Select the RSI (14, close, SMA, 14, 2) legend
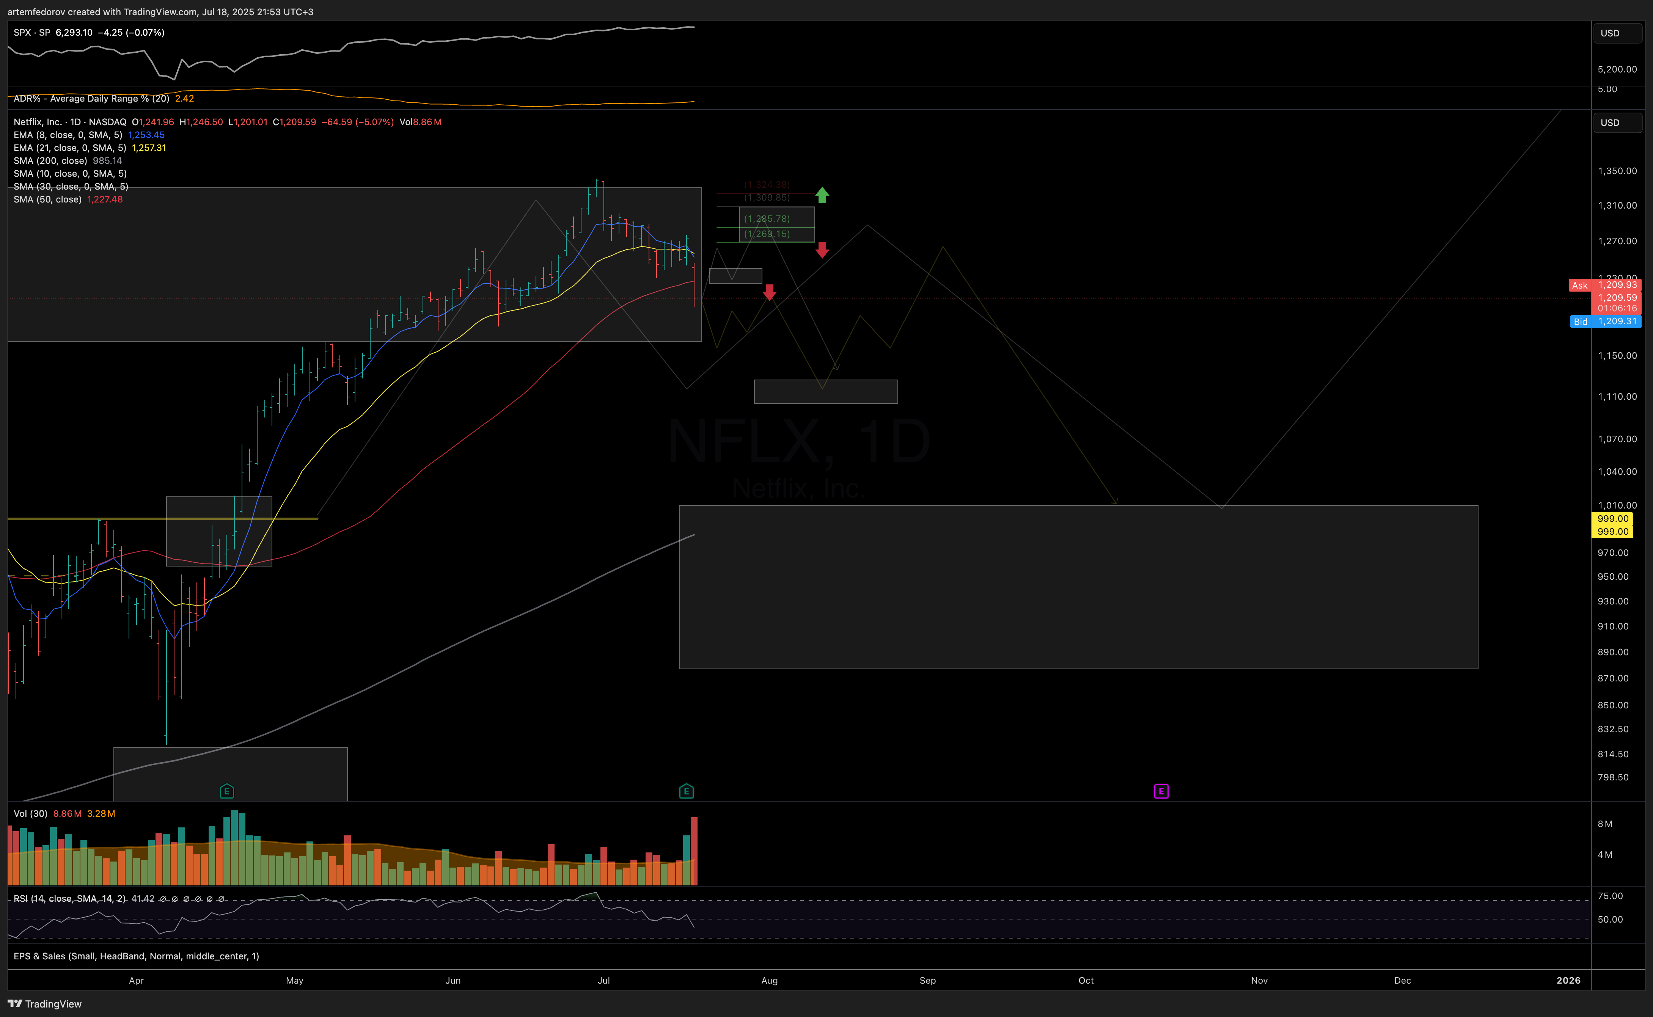 (69, 899)
